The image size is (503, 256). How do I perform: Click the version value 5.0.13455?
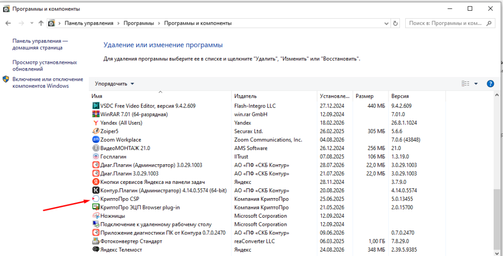click(x=402, y=199)
